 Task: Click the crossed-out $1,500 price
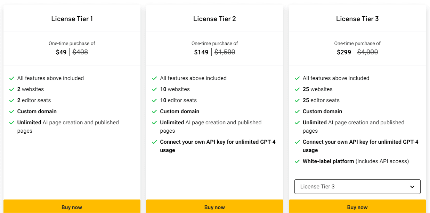[225, 52]
